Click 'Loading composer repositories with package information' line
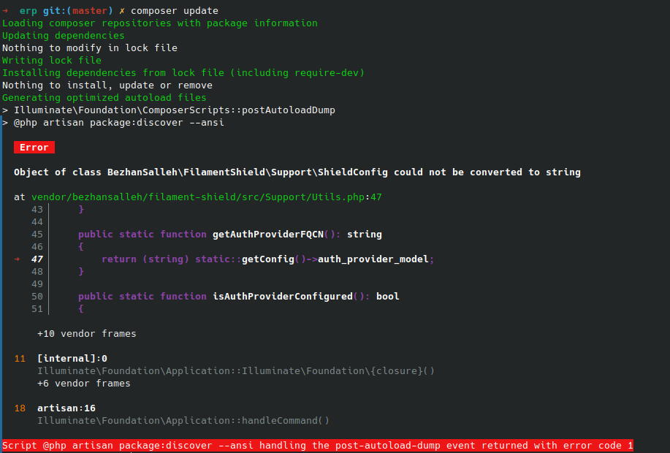Screen dimensions: 670x453 tap(160, 23)
